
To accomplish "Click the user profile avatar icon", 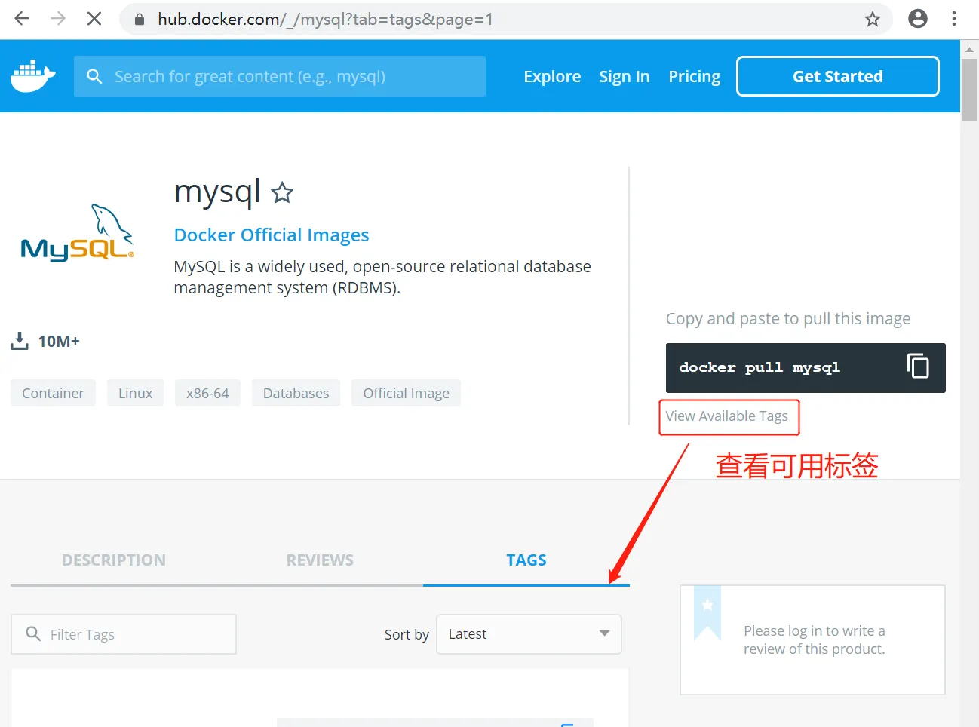I will [x=918, y=18].
